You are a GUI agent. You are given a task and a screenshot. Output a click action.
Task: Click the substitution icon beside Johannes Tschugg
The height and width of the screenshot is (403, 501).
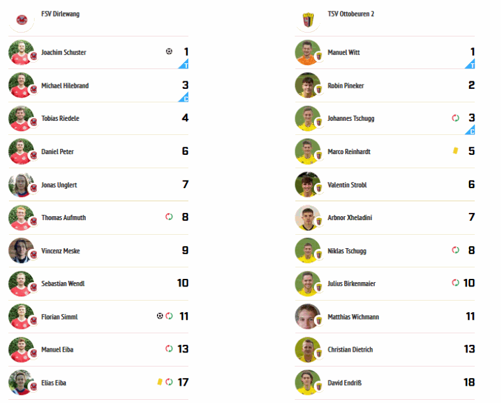(456, 118)
